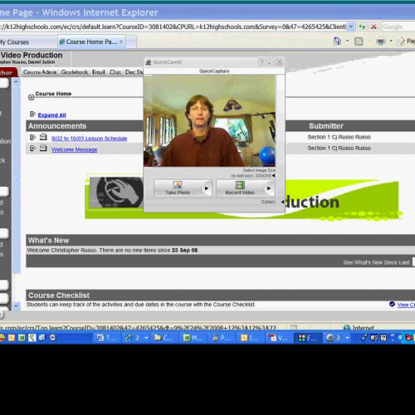Open the Course Admin tab
Screen dimensions: 415x415
[40, 72]
